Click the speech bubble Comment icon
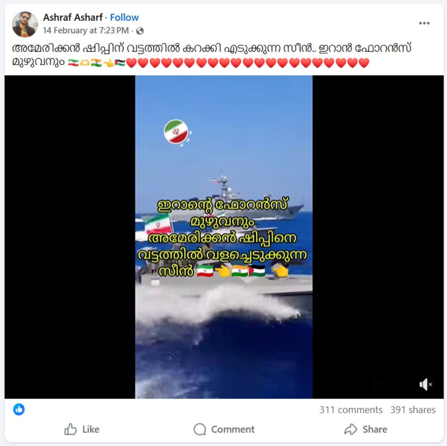447x446 pixels. 200,429
